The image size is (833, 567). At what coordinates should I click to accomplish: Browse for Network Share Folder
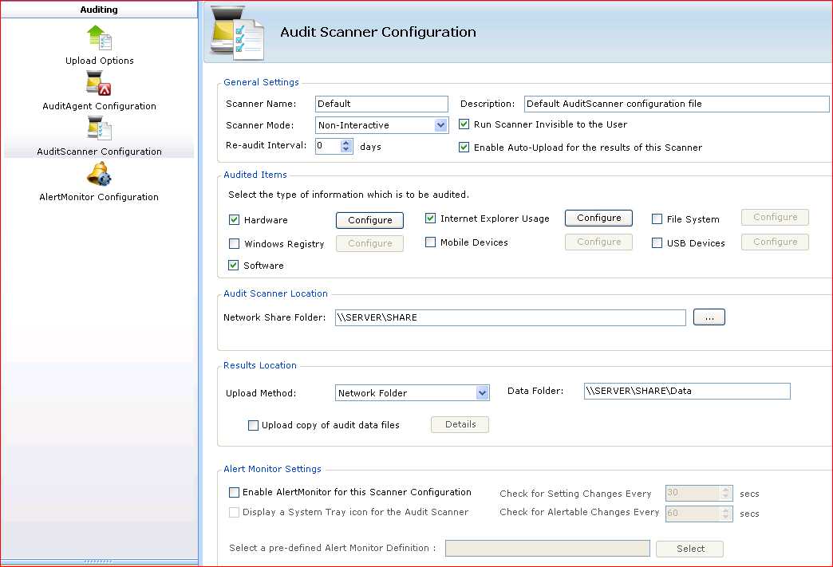click(709, 317)
